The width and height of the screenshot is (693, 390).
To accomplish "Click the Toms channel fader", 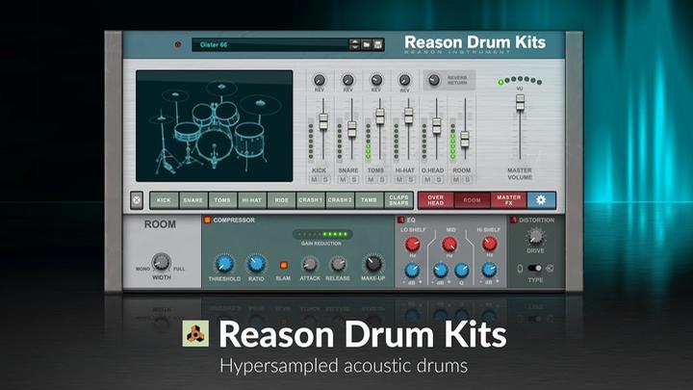I will click(x=380, y=117).
